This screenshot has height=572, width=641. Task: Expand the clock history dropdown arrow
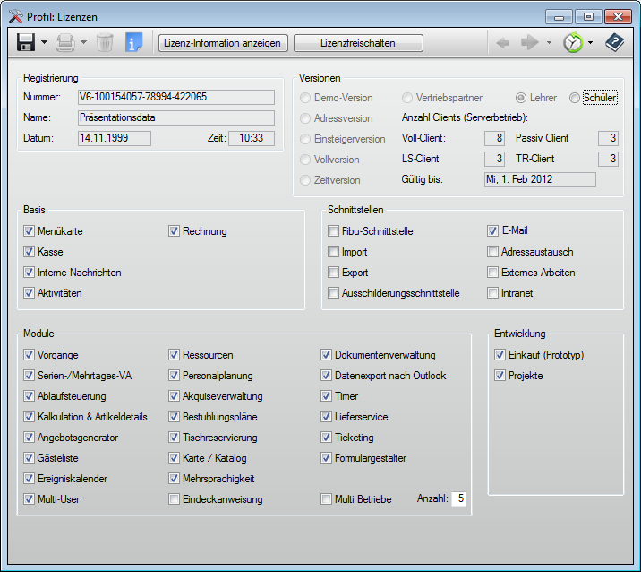(x=590, y=42)
